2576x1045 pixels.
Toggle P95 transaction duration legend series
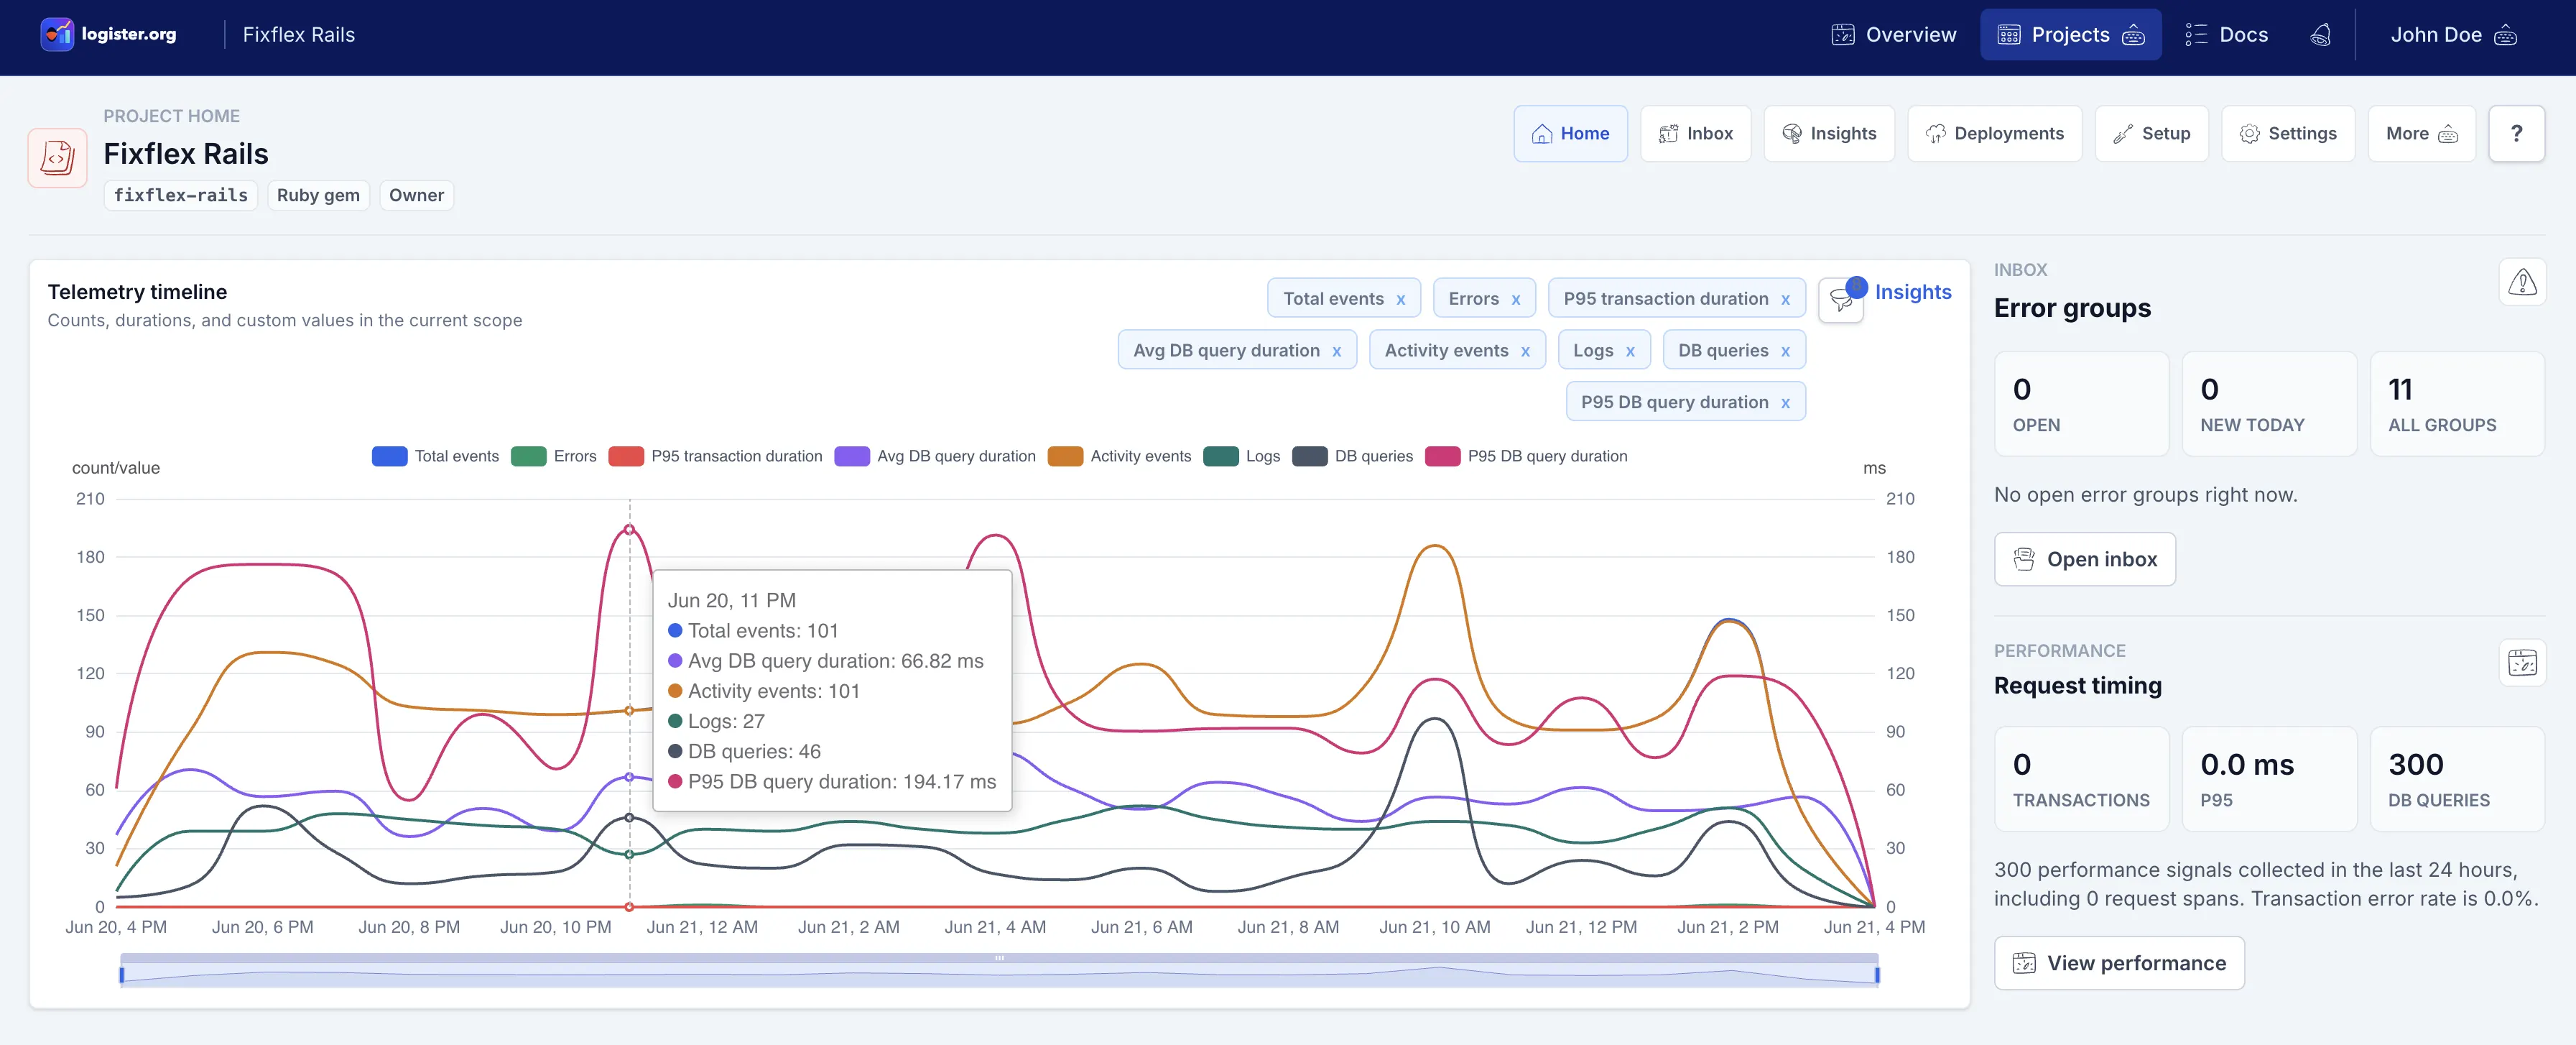(x=715, y=456)
